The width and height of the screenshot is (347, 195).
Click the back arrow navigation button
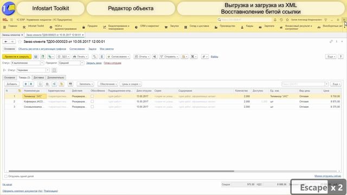(6, 42)
